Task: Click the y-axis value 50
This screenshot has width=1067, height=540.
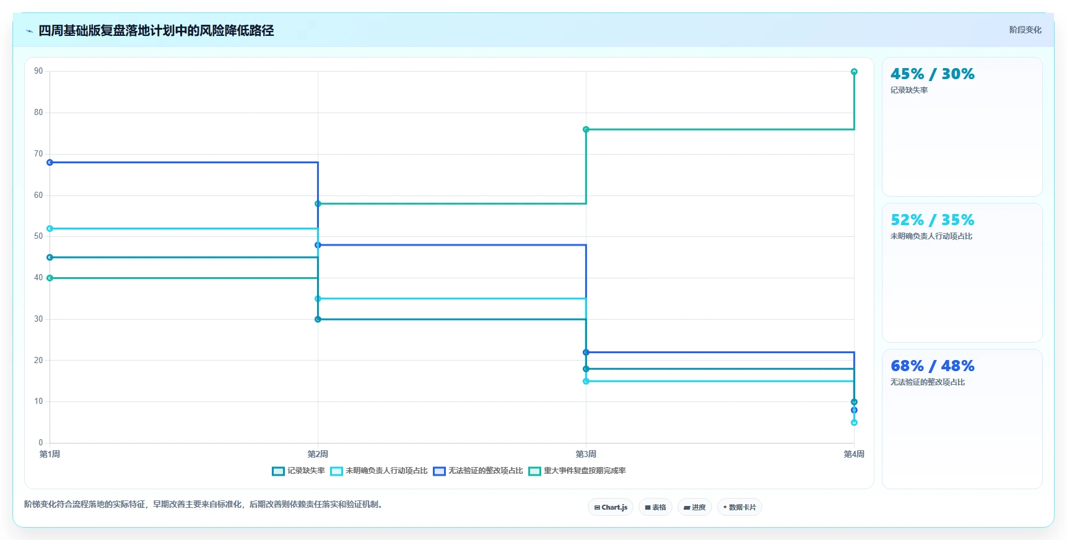Action: tap(38, 236)
